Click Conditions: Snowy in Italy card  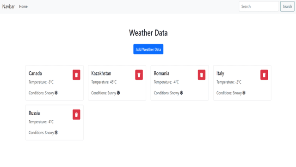coord(229,93)
